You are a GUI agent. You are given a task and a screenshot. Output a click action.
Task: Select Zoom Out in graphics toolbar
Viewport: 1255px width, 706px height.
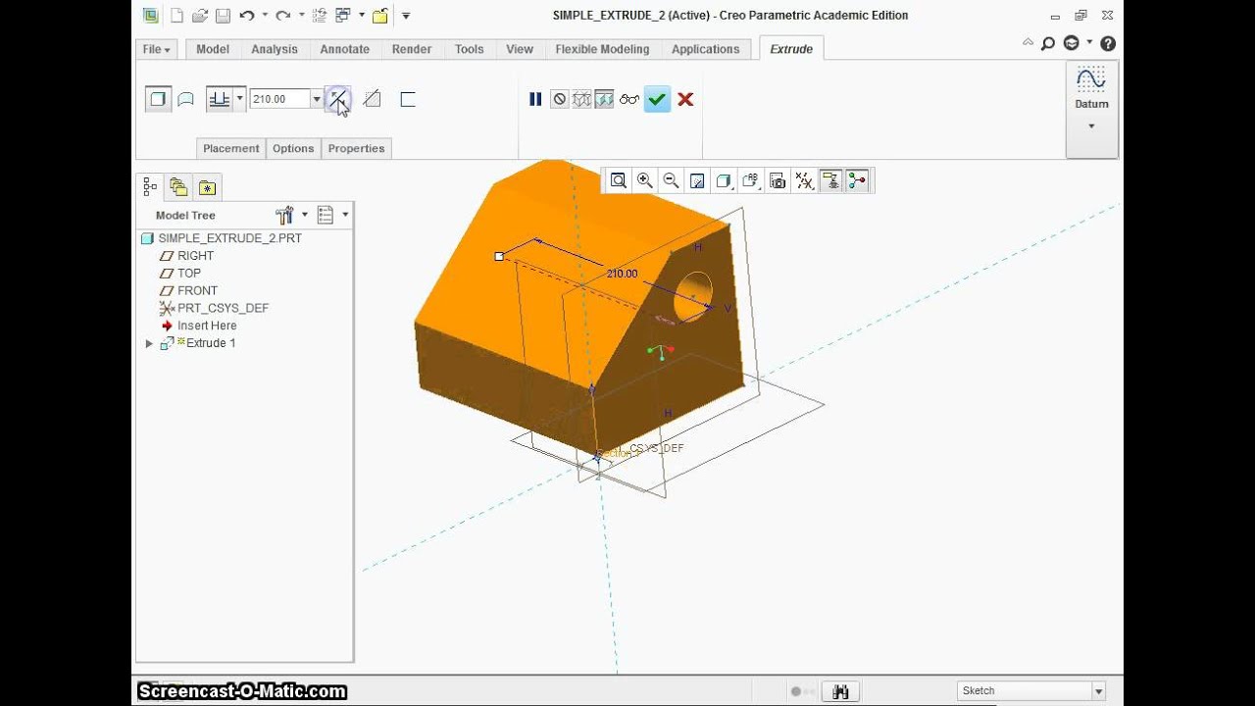pos(672,180)
